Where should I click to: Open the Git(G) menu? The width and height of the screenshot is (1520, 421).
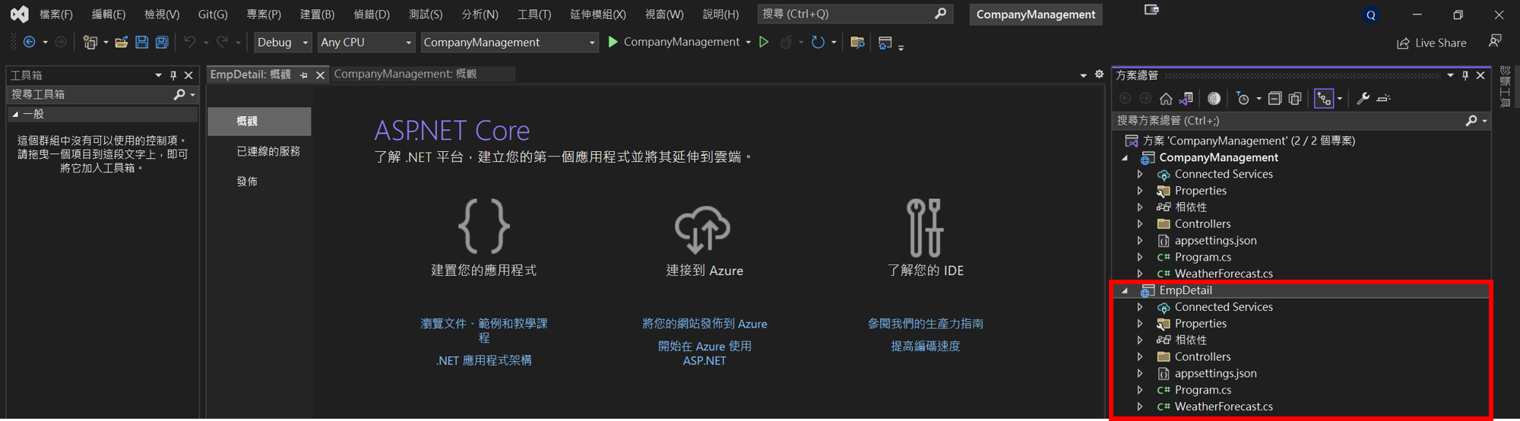pyautogui.click(x=213, y=14)
